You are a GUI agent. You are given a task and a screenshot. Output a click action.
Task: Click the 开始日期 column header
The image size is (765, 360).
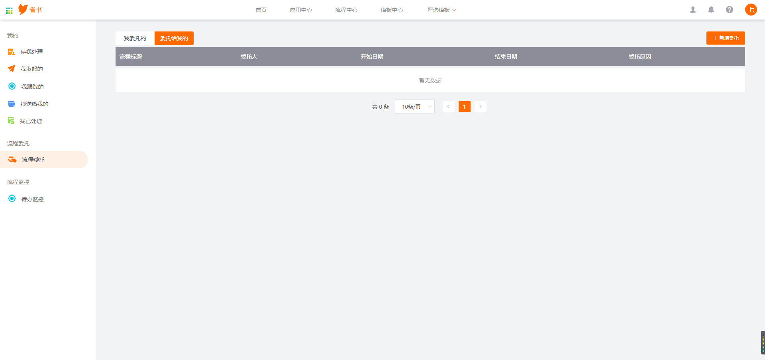point(372,57)
